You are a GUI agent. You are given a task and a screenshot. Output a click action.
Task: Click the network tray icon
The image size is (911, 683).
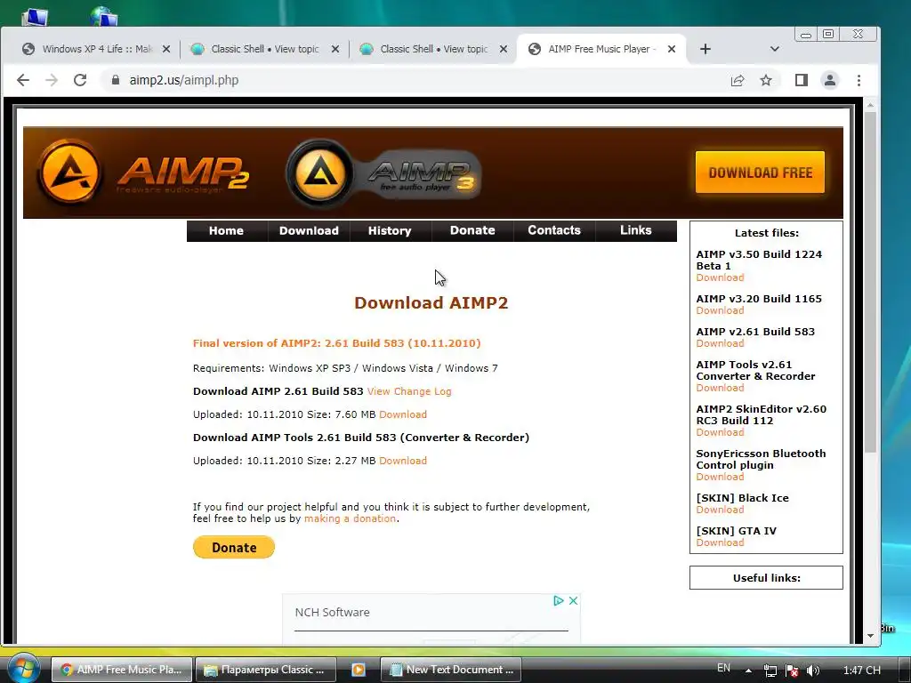coord(770,671)
